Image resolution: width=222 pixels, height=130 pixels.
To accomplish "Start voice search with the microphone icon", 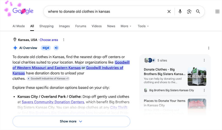I will 180,11.
